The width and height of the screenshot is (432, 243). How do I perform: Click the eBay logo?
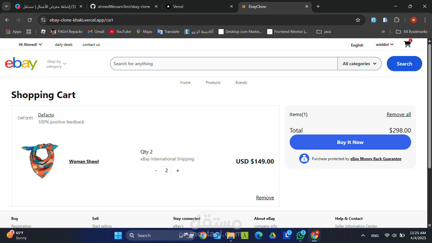click(21, 64)
